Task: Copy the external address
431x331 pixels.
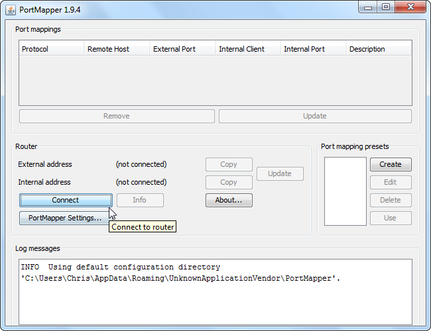Action: click(x=229, y=164)
